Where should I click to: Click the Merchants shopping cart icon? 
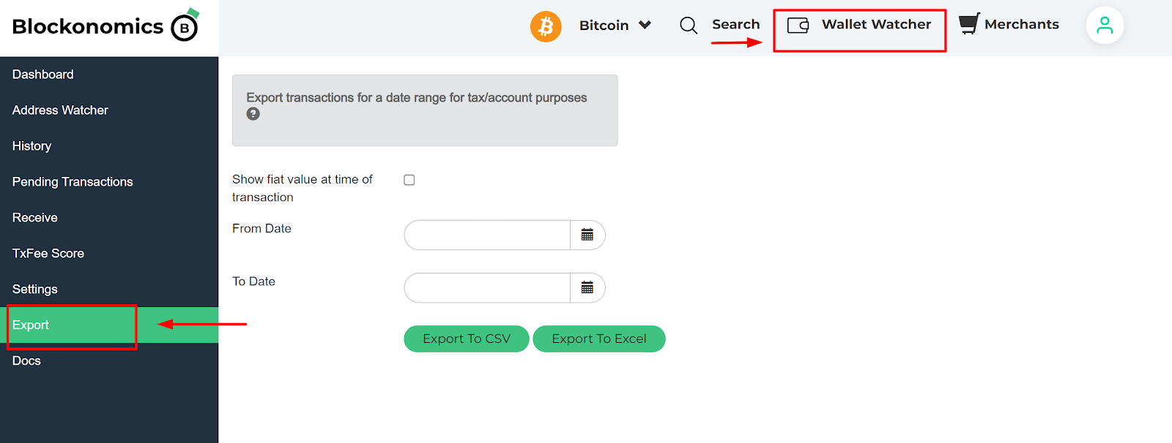tap(969, 24)
